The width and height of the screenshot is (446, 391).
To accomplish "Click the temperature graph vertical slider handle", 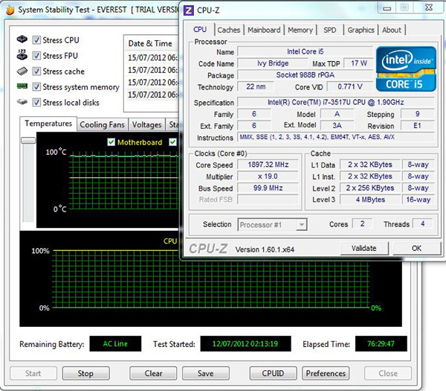I will 28,141.
